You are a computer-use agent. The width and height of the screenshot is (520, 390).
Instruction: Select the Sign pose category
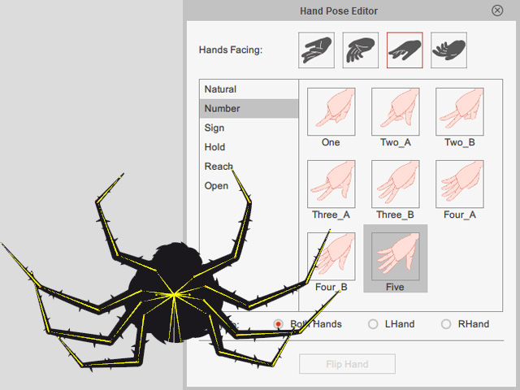214,128
